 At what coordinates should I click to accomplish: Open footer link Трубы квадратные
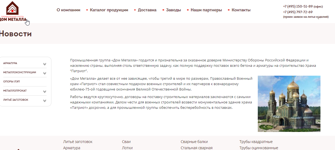(256, 142)
